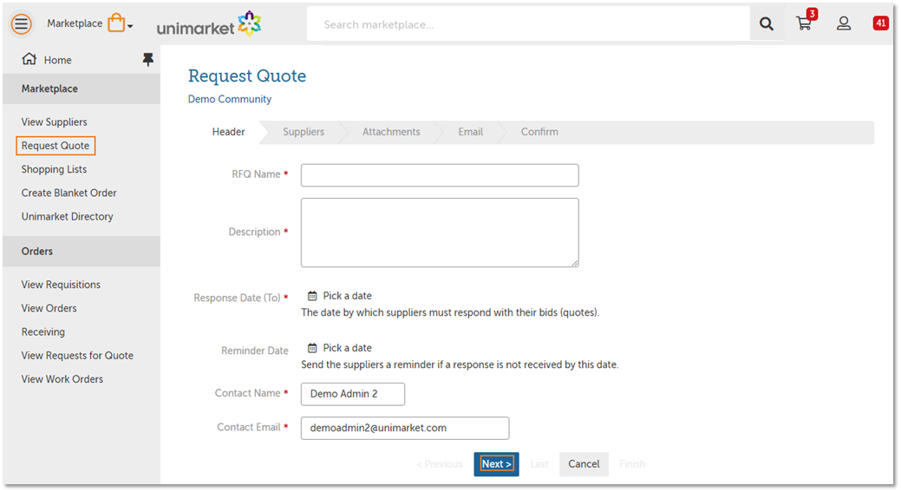901x492 pixels.
Task: Switch to the Suppliers step tab
Action: tap(304, 132)
